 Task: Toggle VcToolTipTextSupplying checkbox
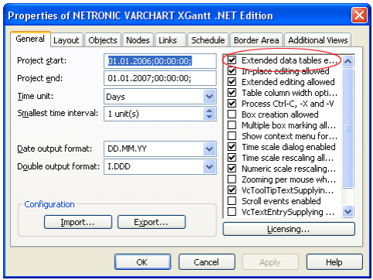click(x=232, y=190)
